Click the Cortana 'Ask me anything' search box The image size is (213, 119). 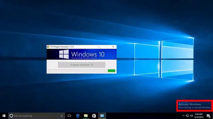(x=37, y=116)
